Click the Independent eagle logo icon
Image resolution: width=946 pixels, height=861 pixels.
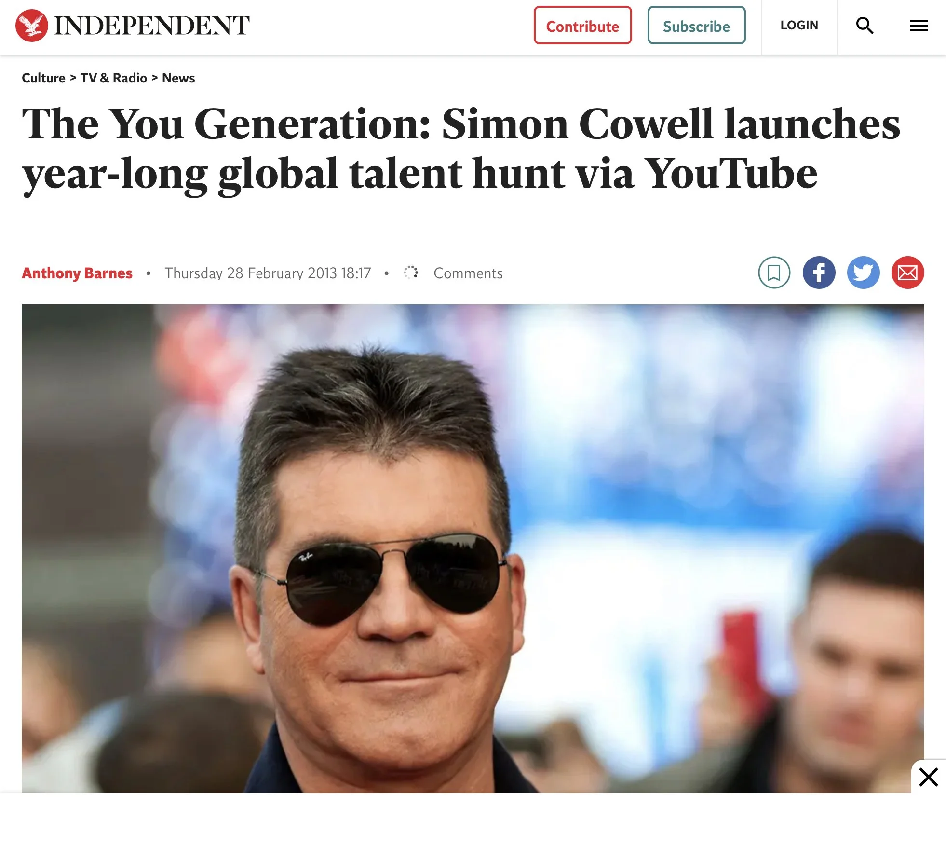32,26
